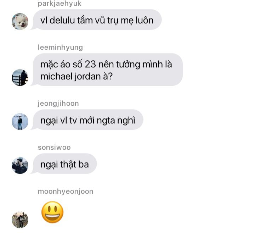The height and width of the screenshot is (233, 255).
Task: Tap the word 'delulu' in first message
Action: tap(62, 20)
